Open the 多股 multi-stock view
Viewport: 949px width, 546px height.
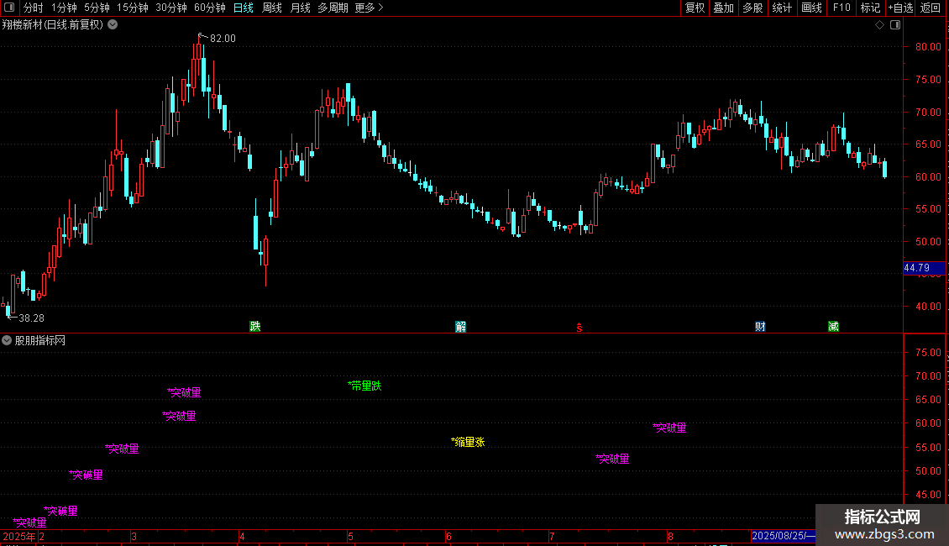pos(752,8)
